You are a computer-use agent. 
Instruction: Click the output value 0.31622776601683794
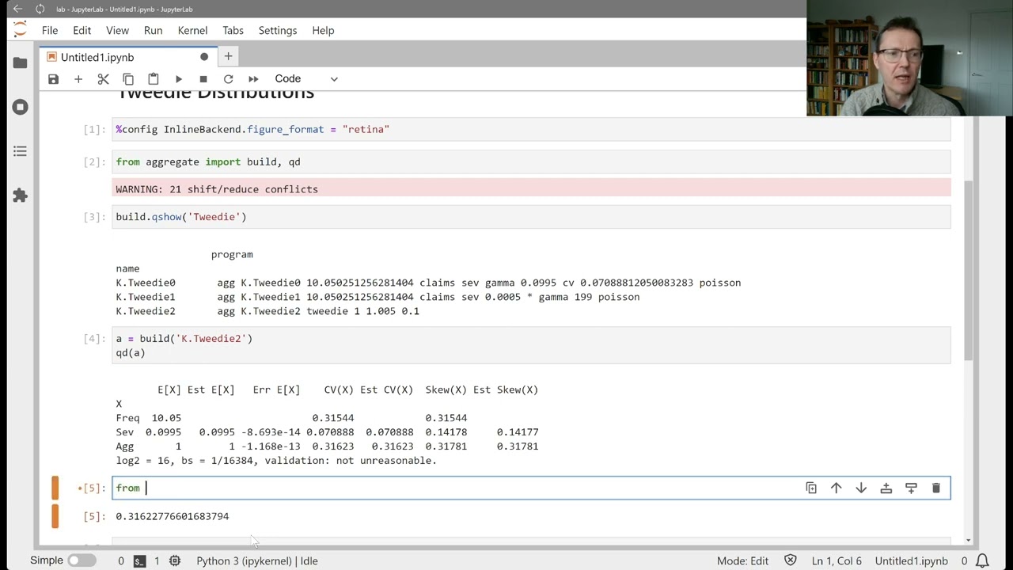(172, 516)
